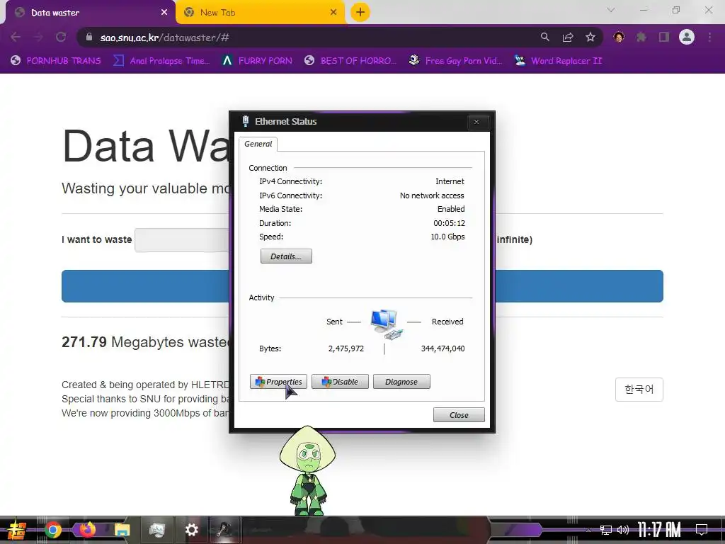Click the network computers activity icon
This screenshot has height=544, width=725.
click(387, 324)
